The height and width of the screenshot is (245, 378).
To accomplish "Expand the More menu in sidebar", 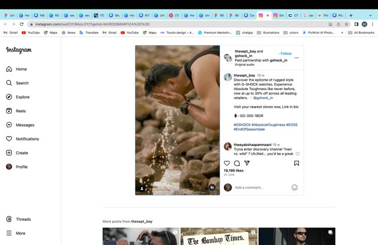I will pos(16,233).
